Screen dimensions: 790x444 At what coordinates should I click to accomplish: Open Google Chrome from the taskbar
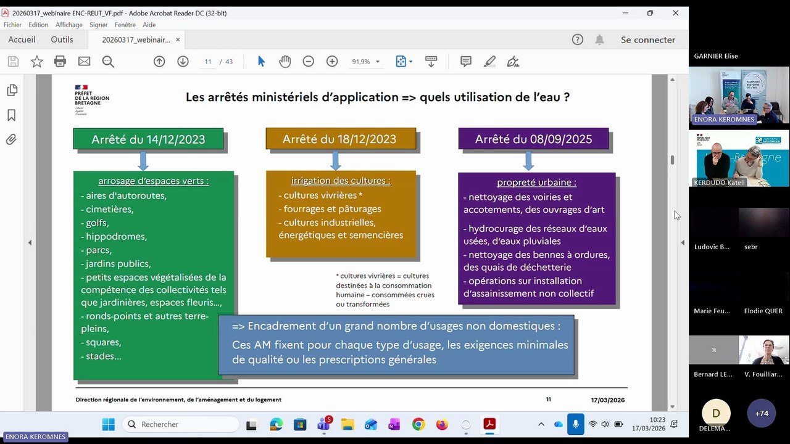point(418,424)
